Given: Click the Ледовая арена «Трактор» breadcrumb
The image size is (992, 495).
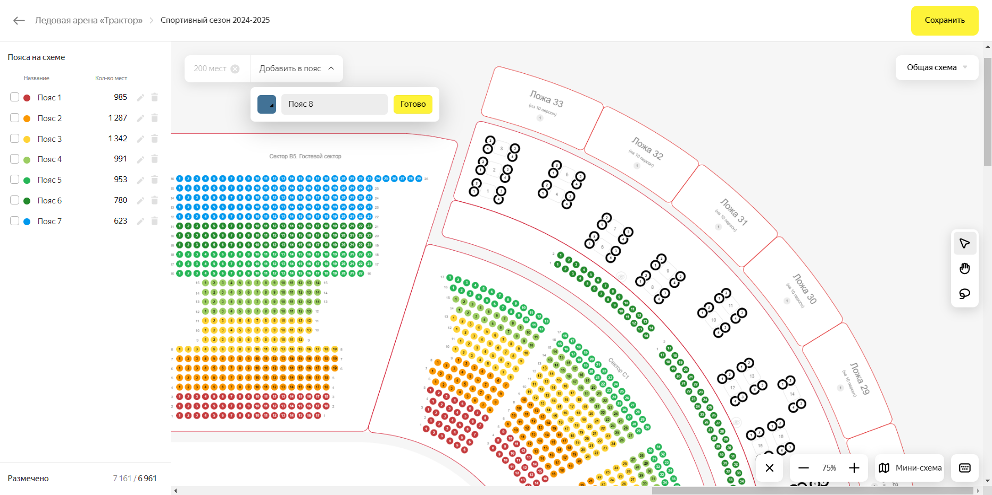Looking at the screenshot, I should point(89,20).
